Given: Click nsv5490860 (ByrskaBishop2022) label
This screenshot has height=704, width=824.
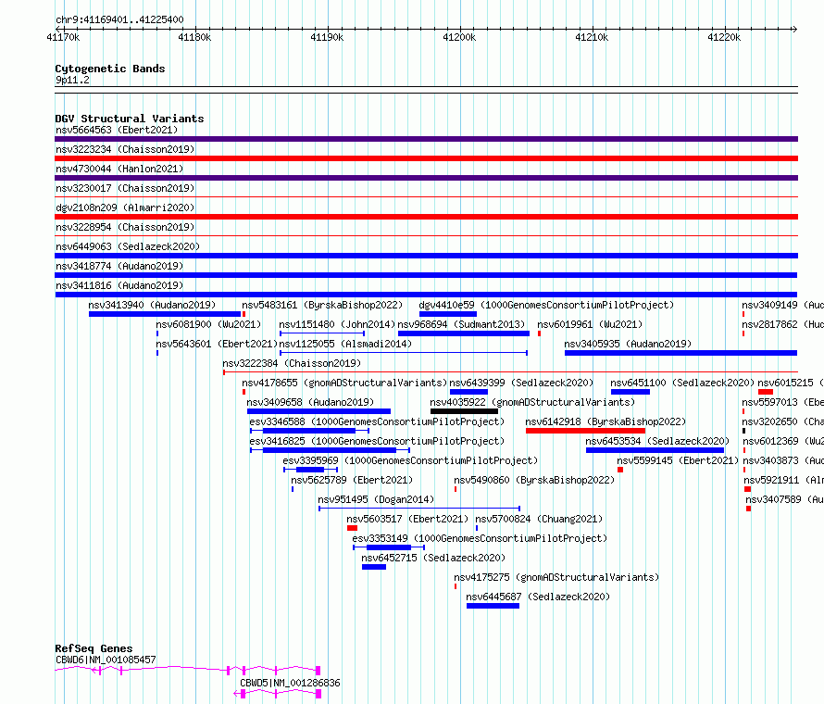Looking at the screenshot, I should [x=534, y=480].
